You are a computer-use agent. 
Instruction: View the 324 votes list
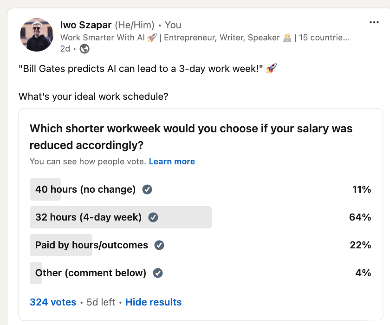tap(53, 302)
